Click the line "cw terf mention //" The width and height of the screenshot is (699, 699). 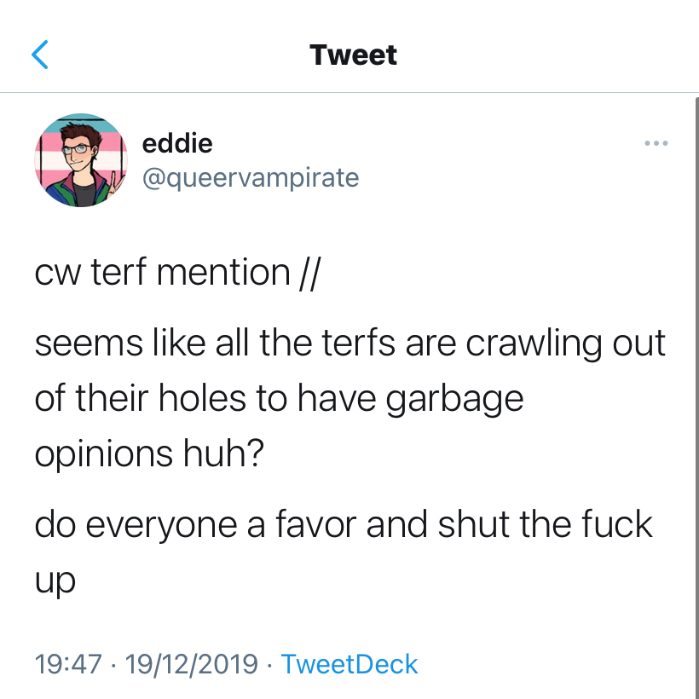coord(176,273)
